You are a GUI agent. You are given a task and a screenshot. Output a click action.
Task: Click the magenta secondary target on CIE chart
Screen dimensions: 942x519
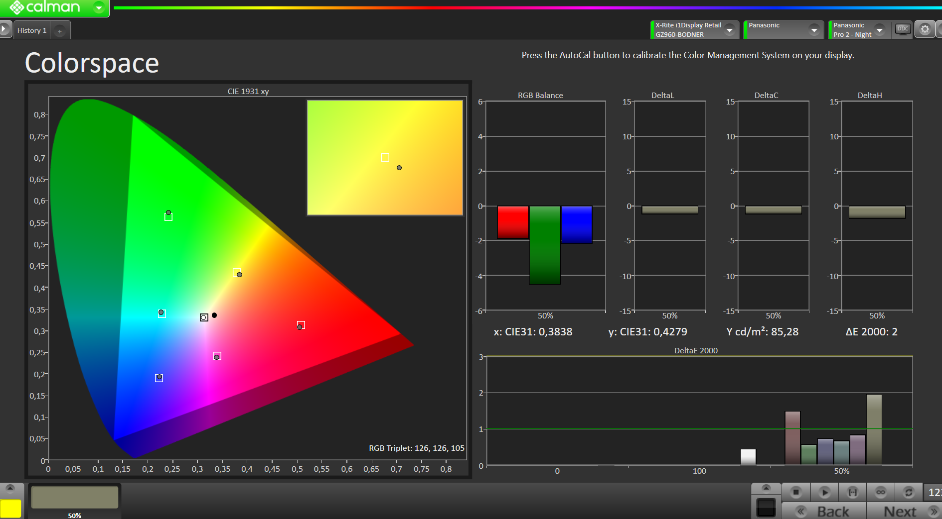tap(217, 356)
